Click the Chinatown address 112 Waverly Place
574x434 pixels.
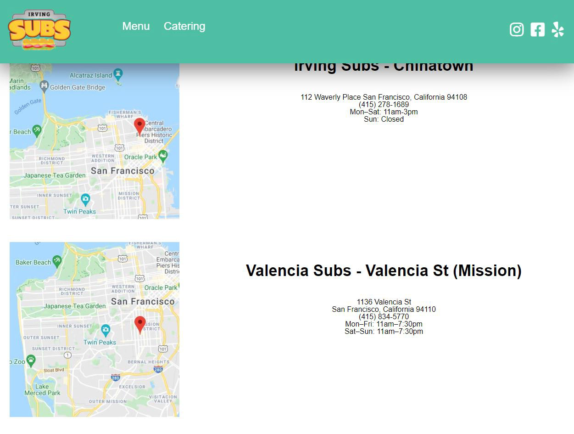[384, 97]
